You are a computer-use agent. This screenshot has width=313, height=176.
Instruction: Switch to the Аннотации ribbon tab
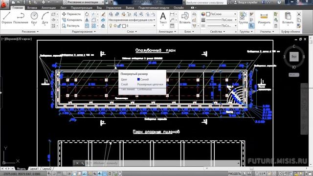[x=48, y=8]
